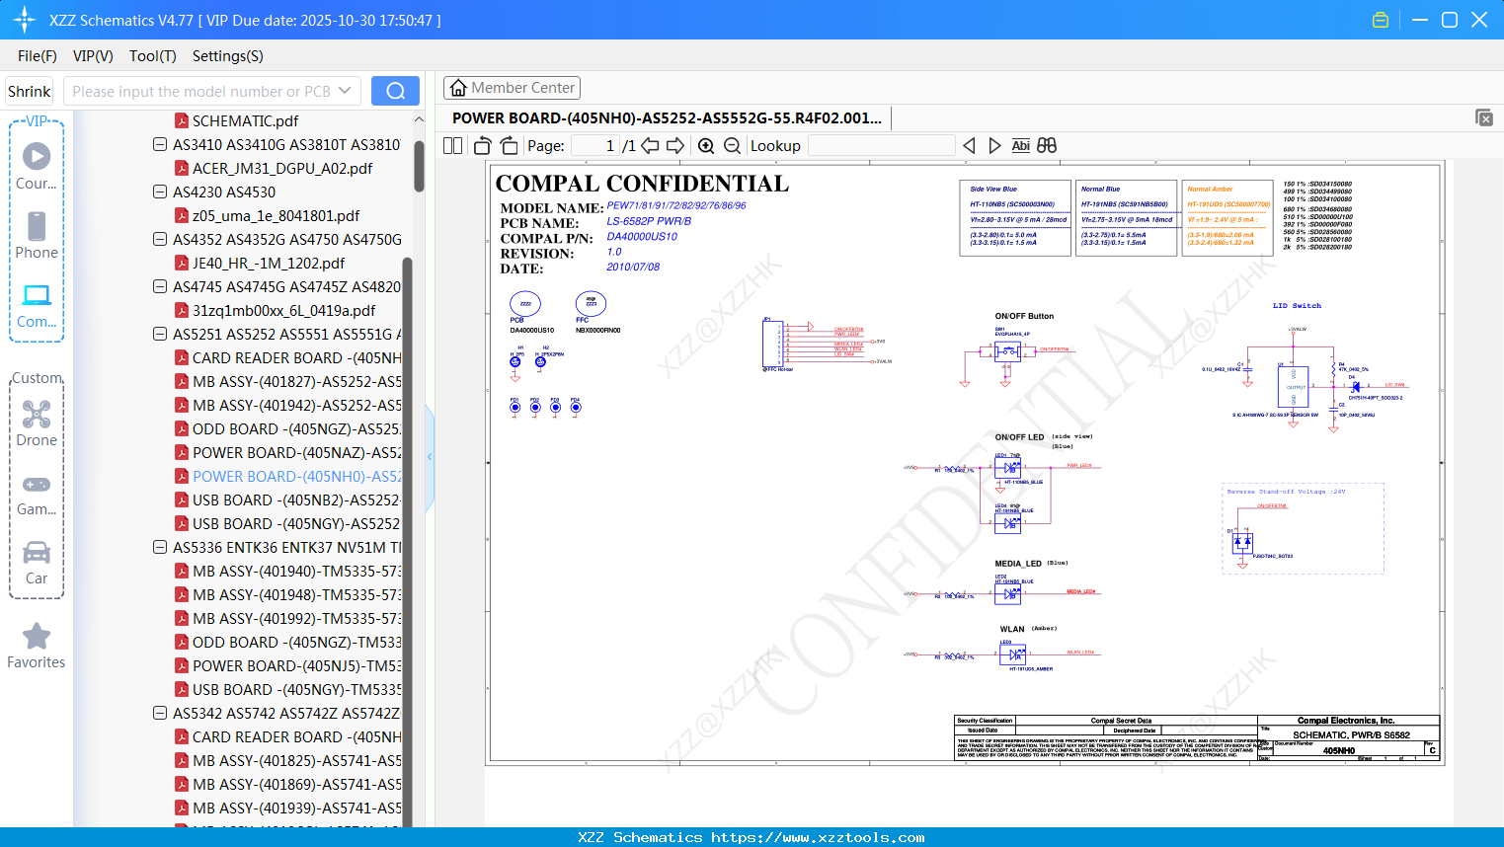This screenshot has width=1504, height=847.
Task: Click the file tree scroll-up arrow
Action: pos(419,119)
